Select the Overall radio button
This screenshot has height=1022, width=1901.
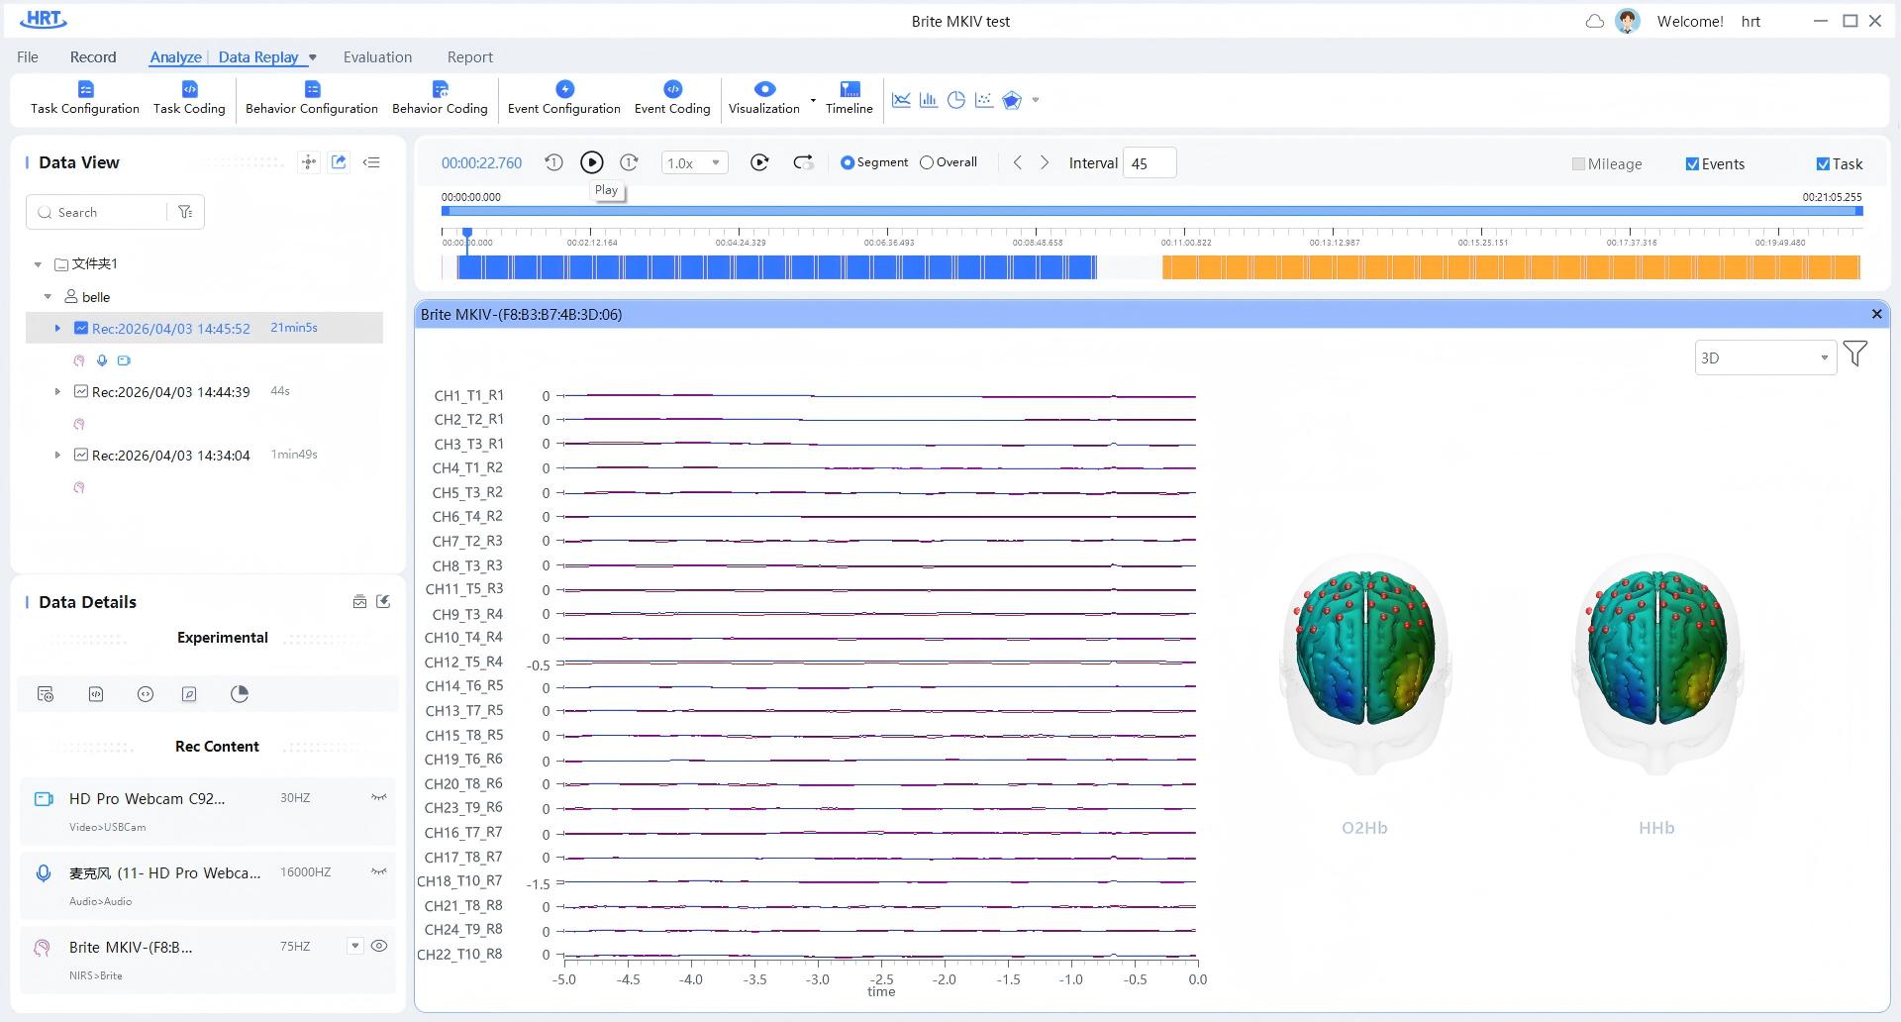[927, 162]
